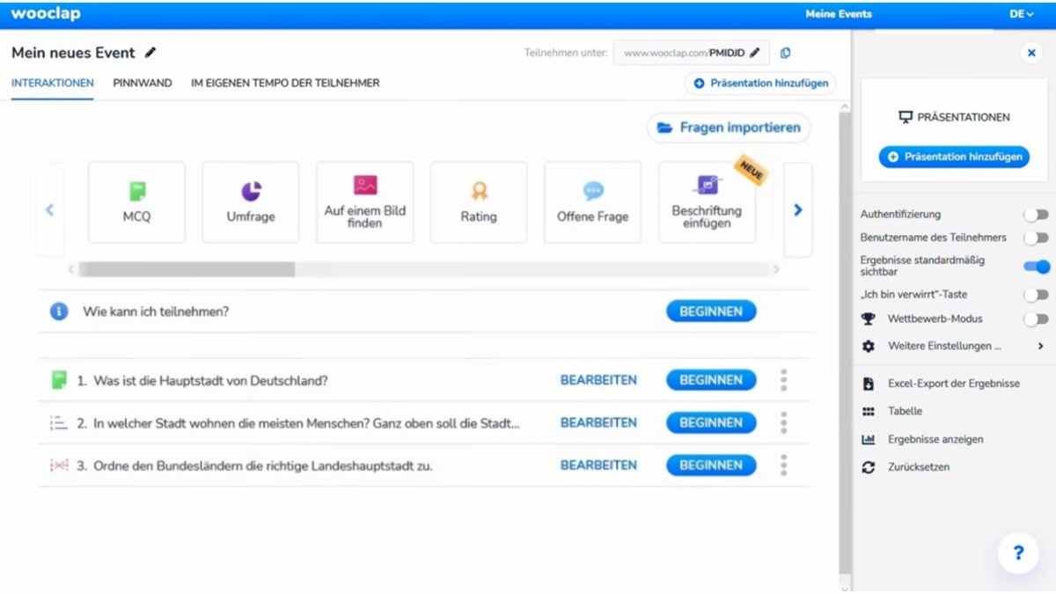Open the DE language dropdown

pos(1021,14)
